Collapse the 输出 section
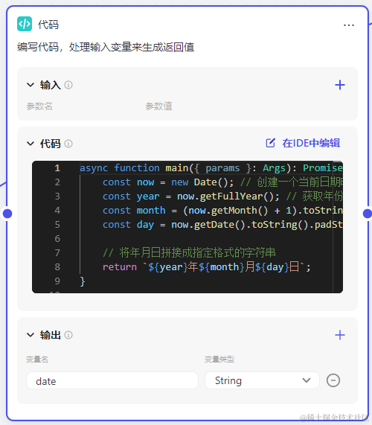Viewport: 372px width, 425px height. (31, 335)
